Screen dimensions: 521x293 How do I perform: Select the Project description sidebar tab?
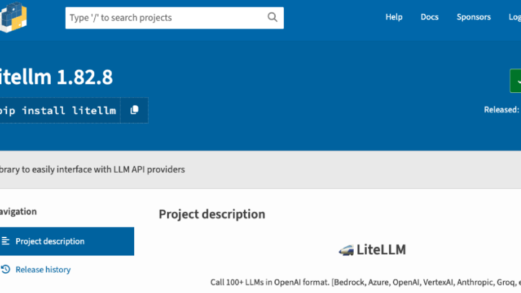pyautogui.click(x=50, y=241)
